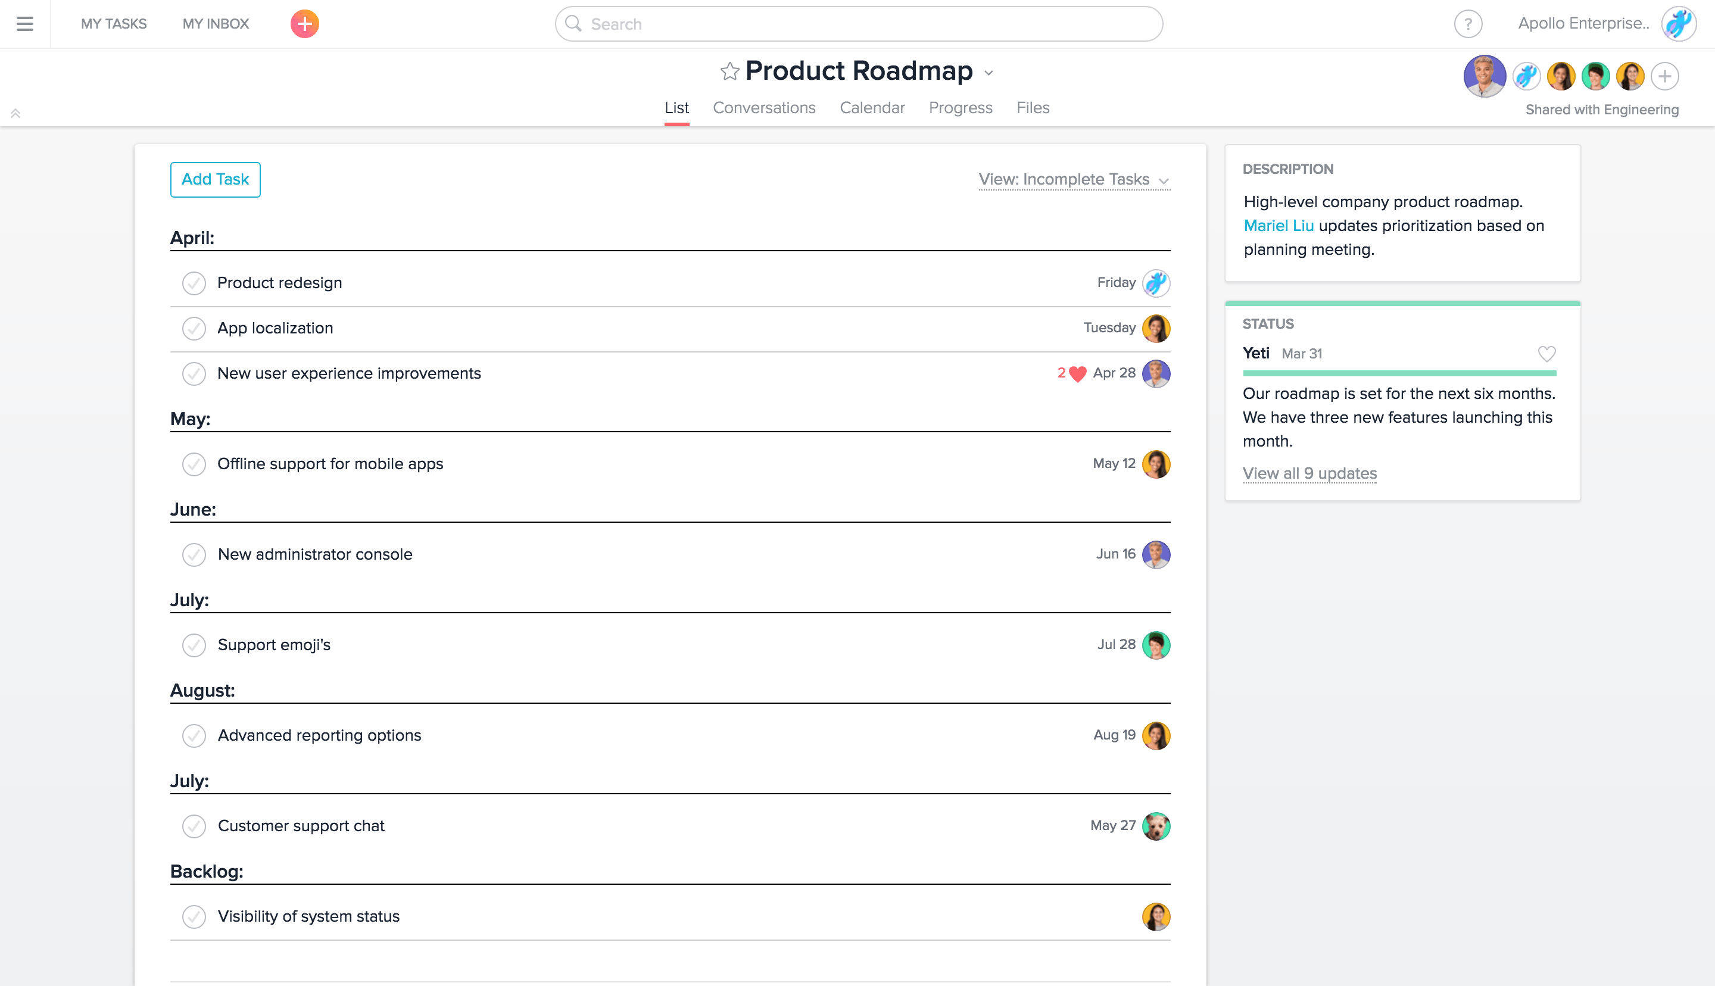Collapse the project header with double chevron
Viewport: 1715px width, 986px height.
(15, 113)
